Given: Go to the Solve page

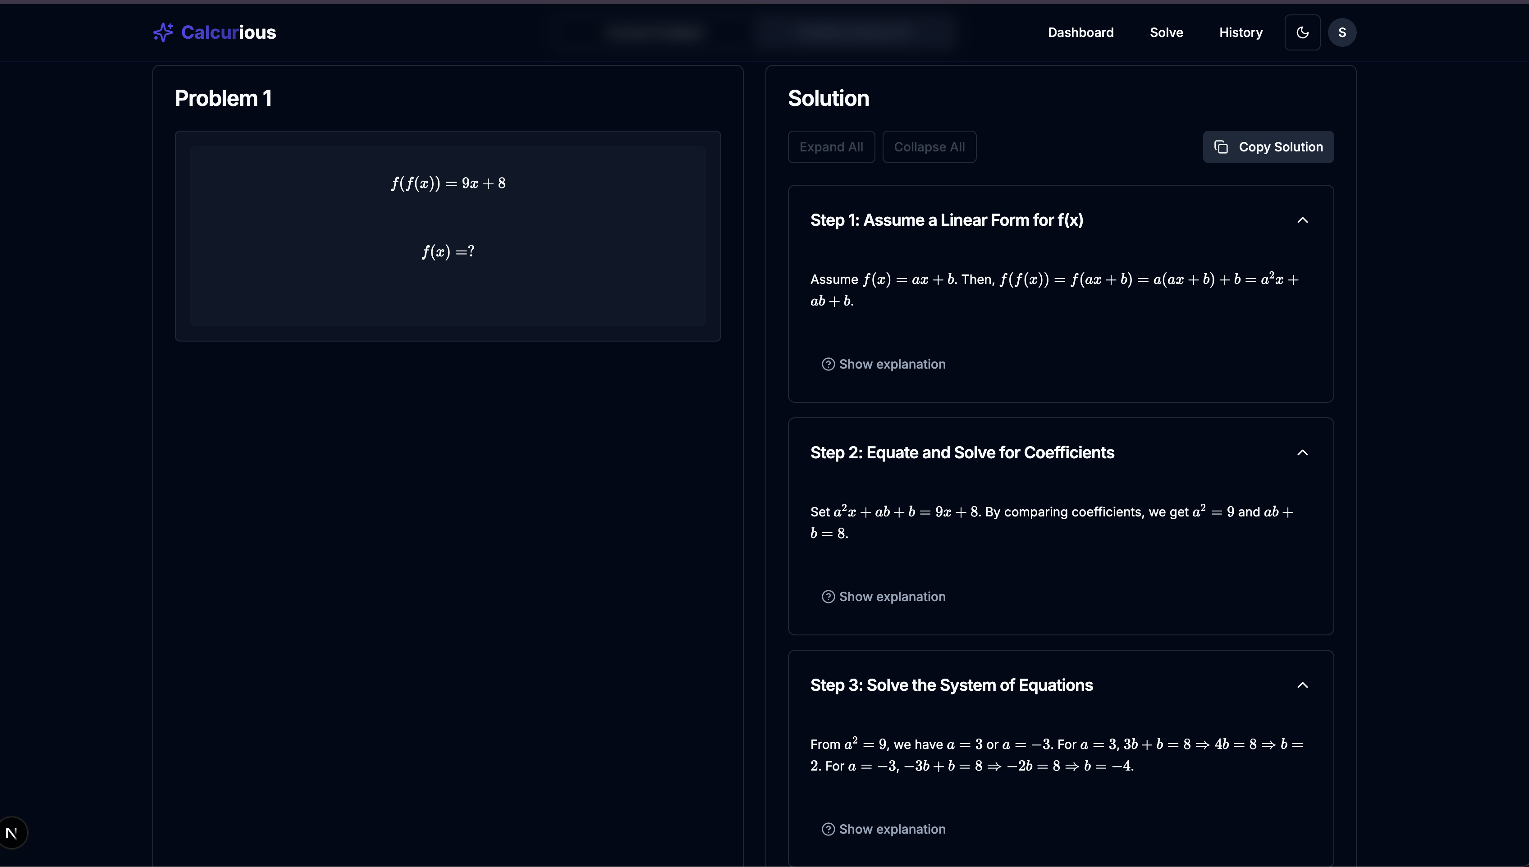Looking at the screenshot, I should click(1166, 32).
